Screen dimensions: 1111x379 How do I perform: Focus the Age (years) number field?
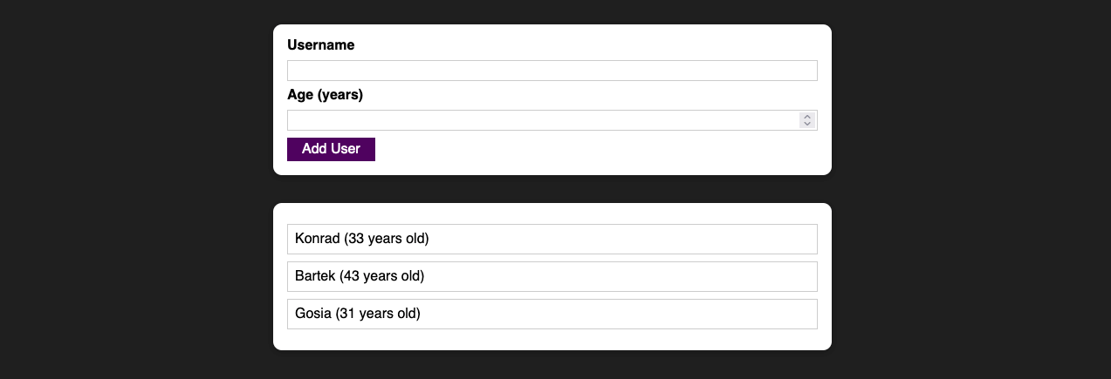click(x=541, y=120)
